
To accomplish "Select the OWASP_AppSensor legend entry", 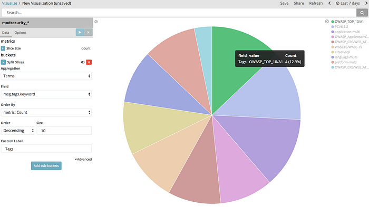I will pos(349,37).
